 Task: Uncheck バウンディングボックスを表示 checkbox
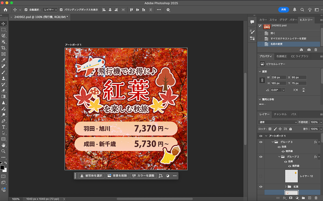[61, 10]
